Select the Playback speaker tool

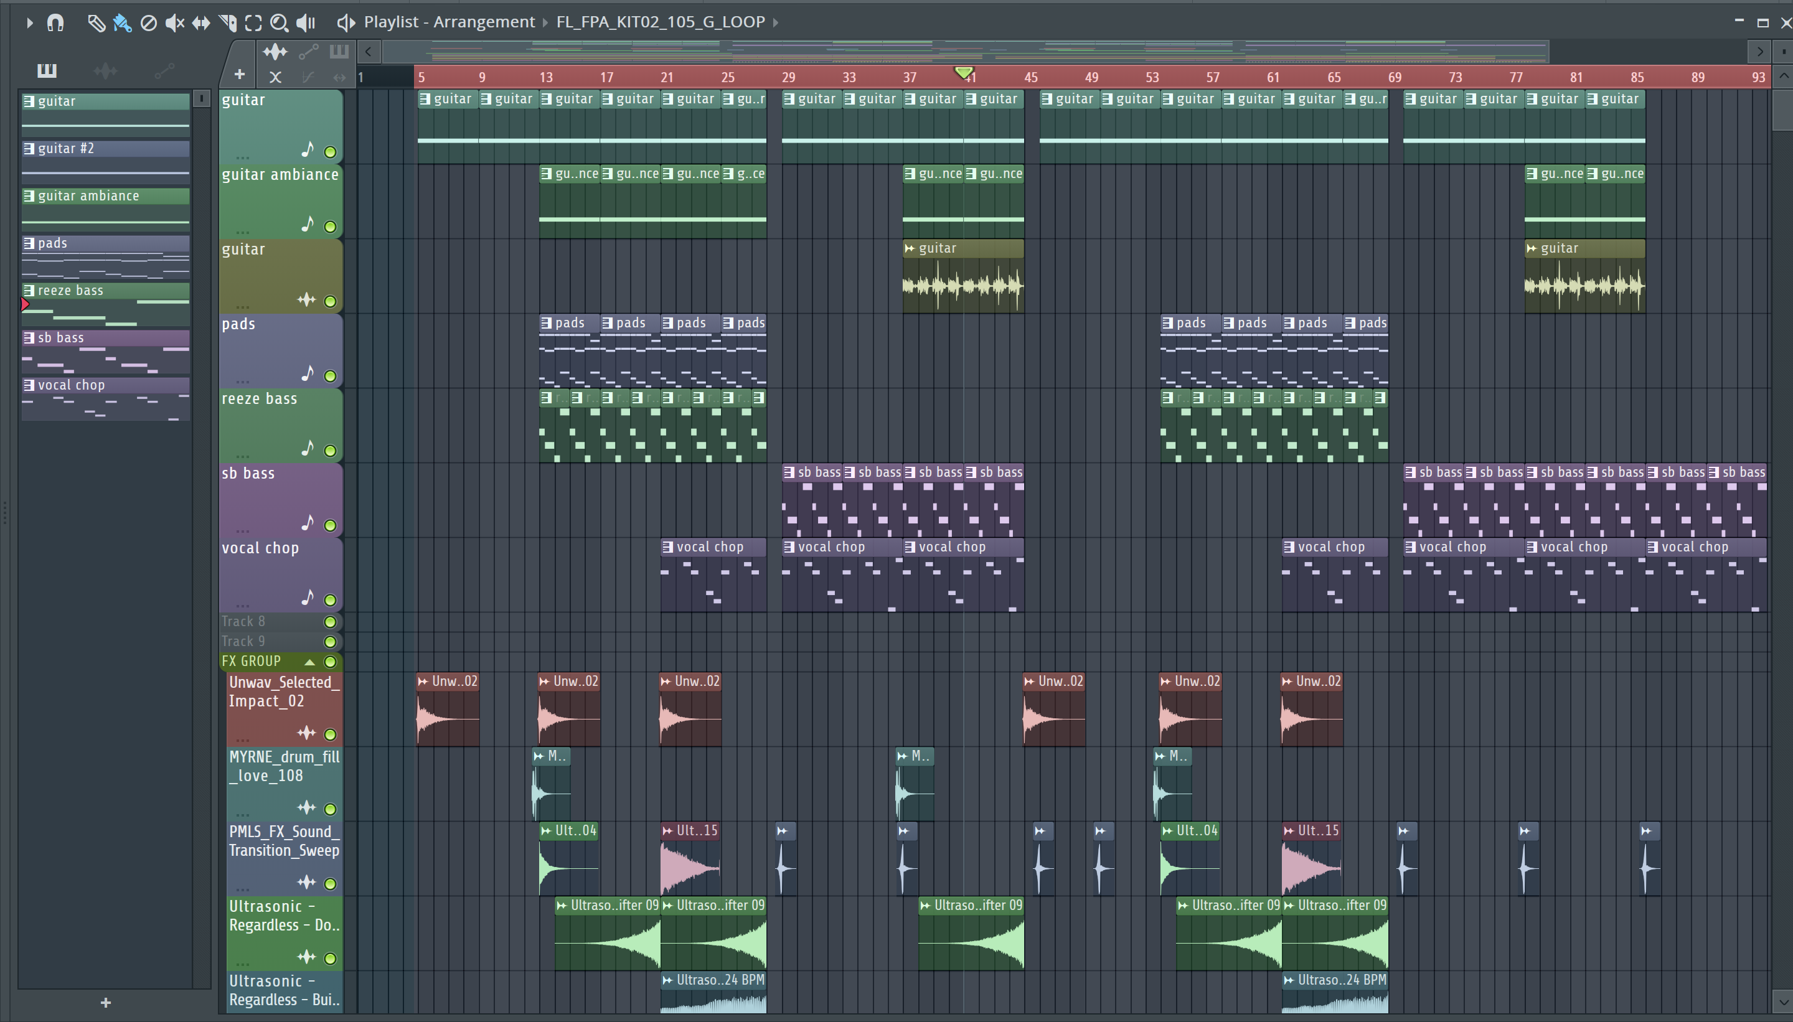(x=306, y=22)
